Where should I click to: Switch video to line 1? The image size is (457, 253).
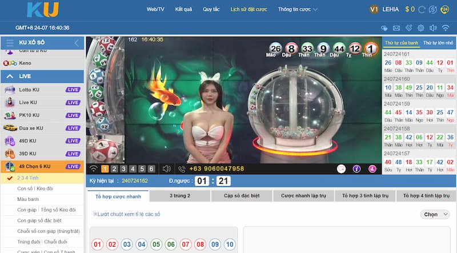(105, 169)
